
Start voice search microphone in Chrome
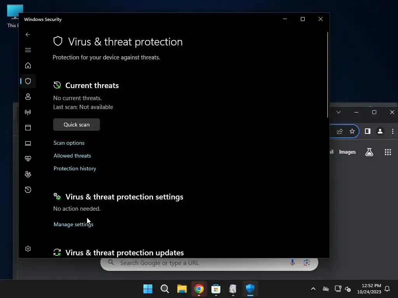(x=292, y=263)
